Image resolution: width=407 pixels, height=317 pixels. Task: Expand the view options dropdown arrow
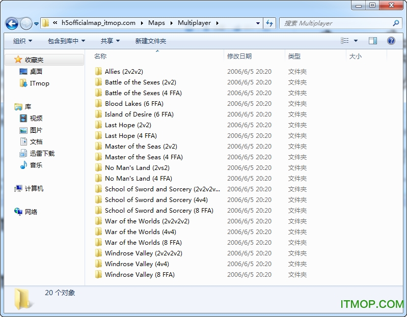coord(356,41)
